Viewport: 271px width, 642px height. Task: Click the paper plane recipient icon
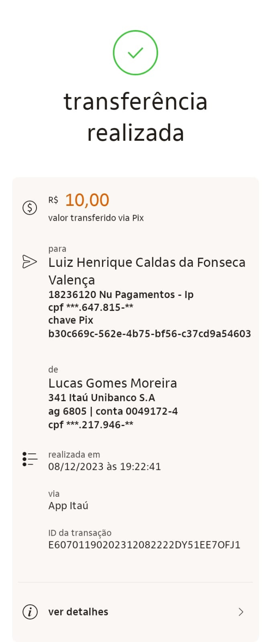[30, 262]
